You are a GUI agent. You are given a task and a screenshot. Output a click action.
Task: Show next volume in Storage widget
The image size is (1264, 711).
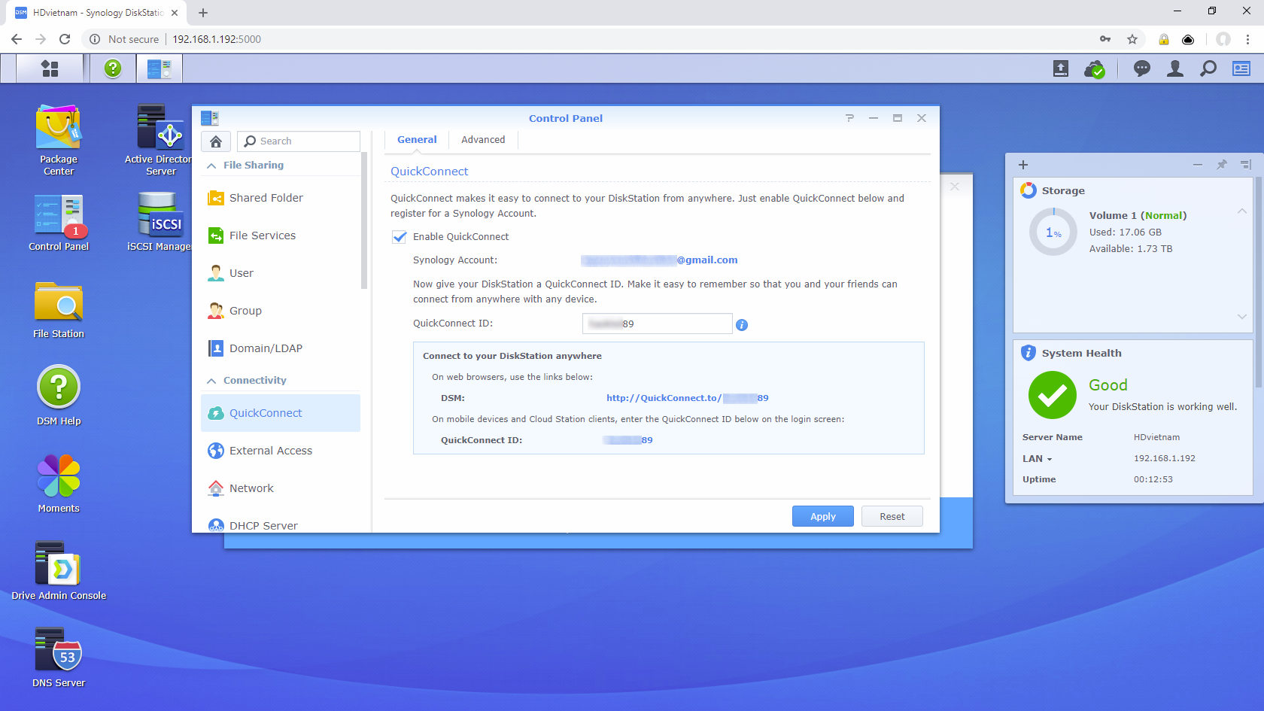click(x=1242, y=317)
